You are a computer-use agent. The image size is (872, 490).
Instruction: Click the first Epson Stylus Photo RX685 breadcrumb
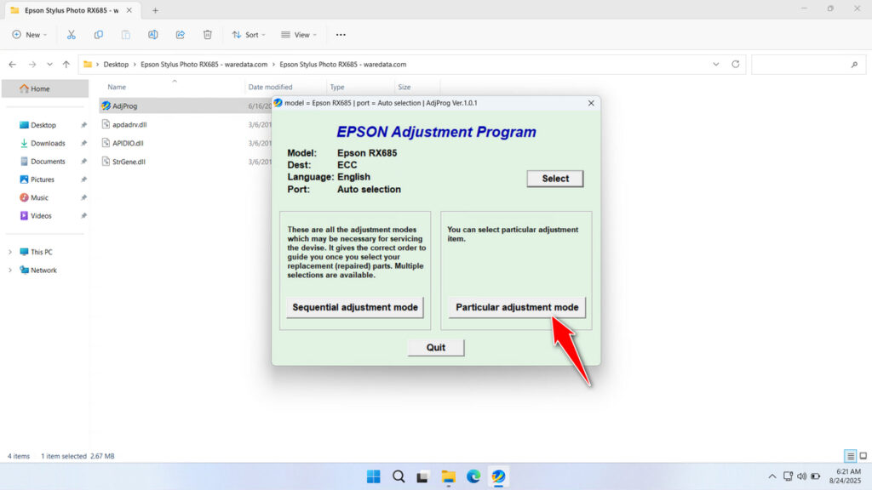point(204,65)
